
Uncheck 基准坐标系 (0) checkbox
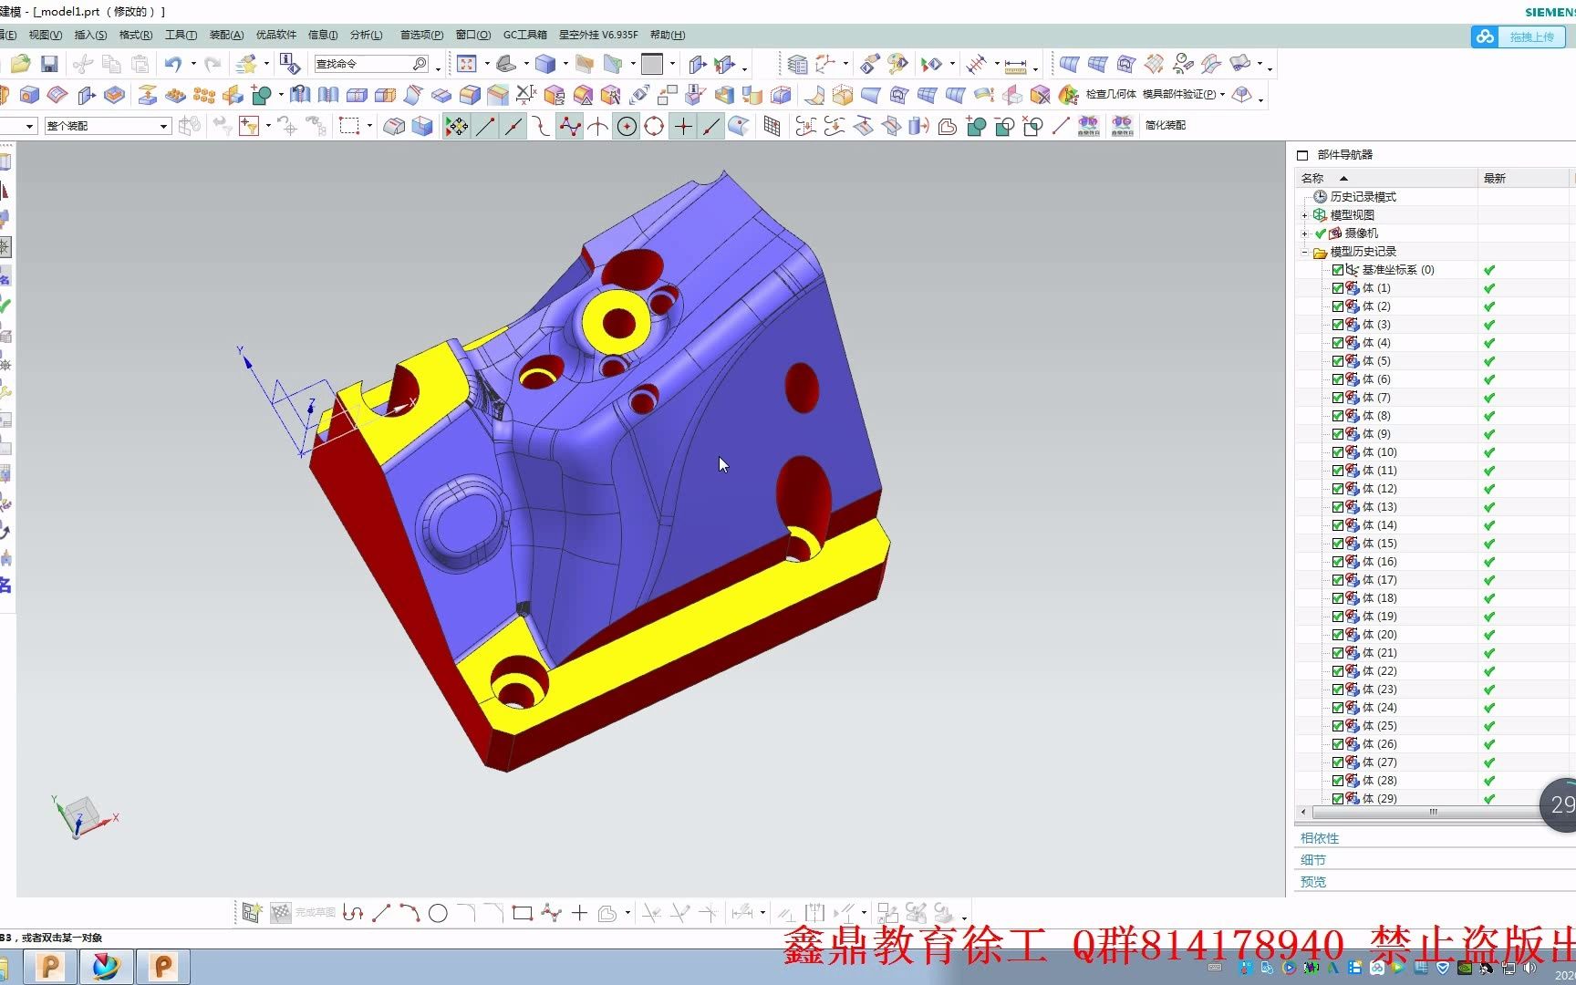(1338, 270)
